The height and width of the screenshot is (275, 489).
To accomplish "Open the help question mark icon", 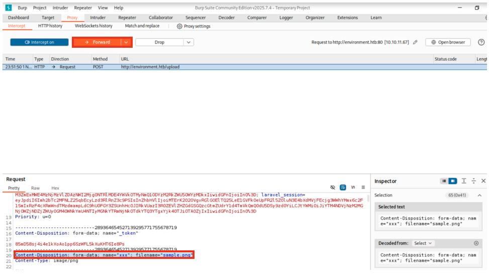I will pyautogui.click(x=481, y=42).
